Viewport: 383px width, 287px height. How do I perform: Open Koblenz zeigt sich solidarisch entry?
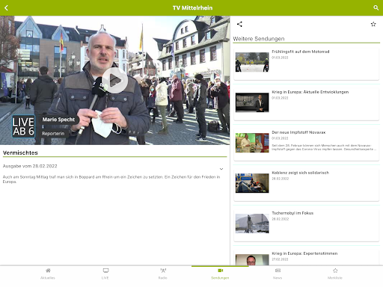tap(307, 185)
